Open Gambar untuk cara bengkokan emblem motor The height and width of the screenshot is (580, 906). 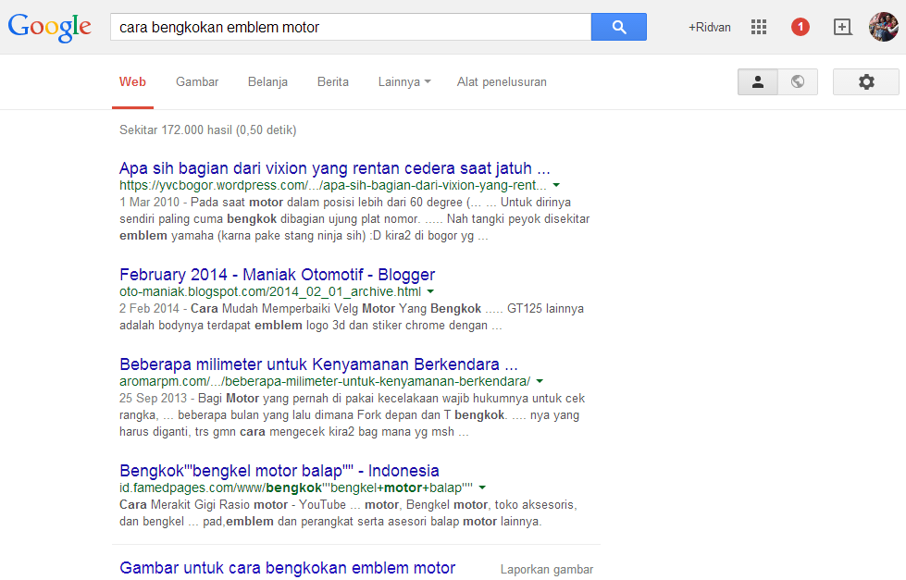(287, 568)
